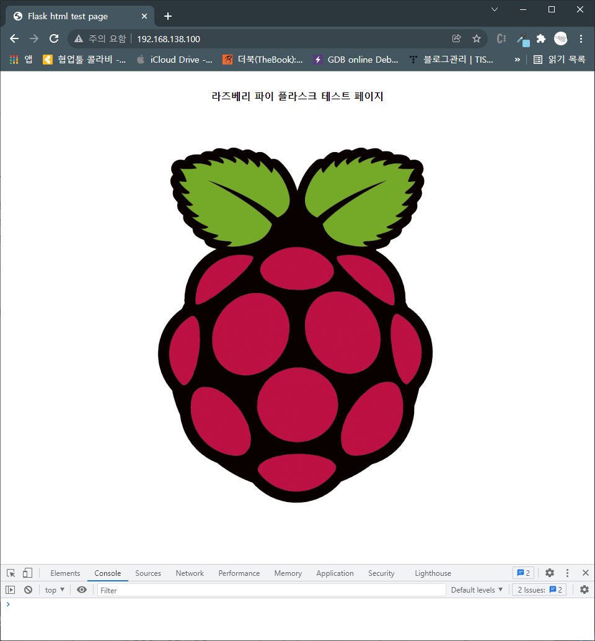Open DevTools settings gear
Viewport: 595px width, 641px height.
(550, 573)
